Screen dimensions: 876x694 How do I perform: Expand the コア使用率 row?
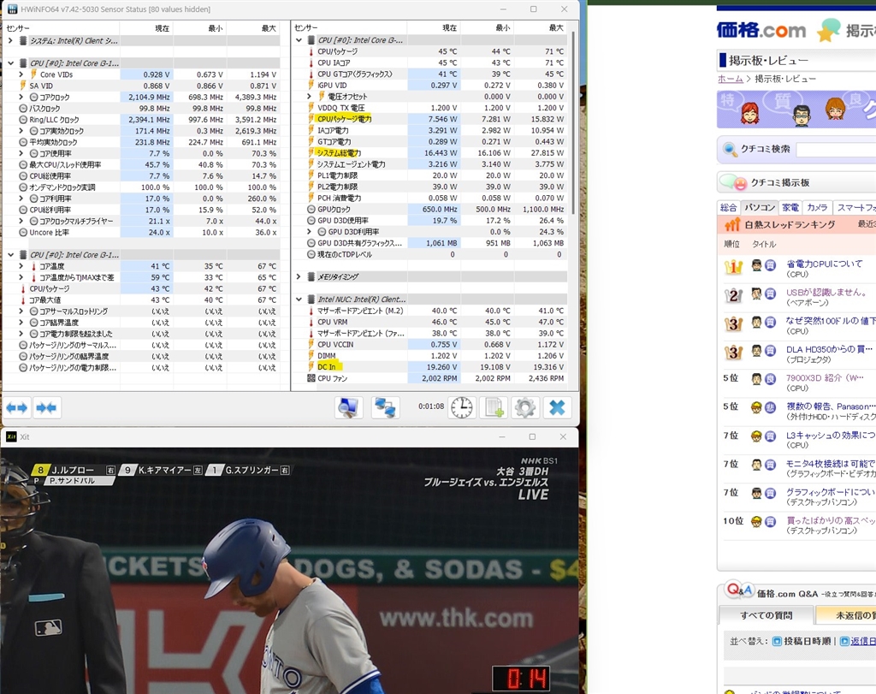pyautogui.click(x=21, y=153)
